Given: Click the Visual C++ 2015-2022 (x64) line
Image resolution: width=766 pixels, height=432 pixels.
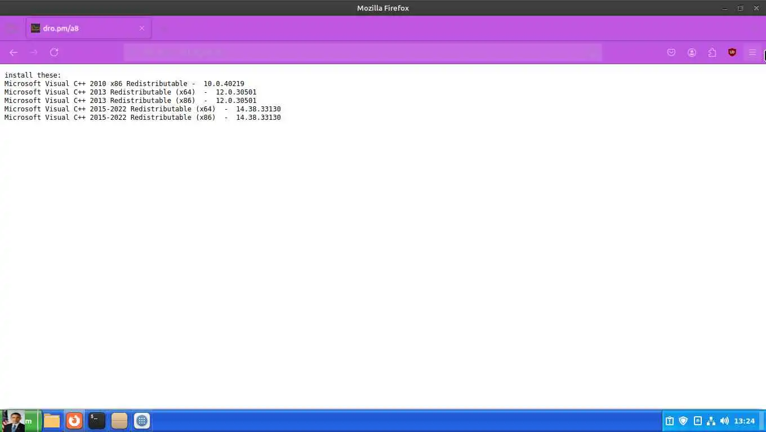Looking at the screenshot, I should [x=142, y=109].
